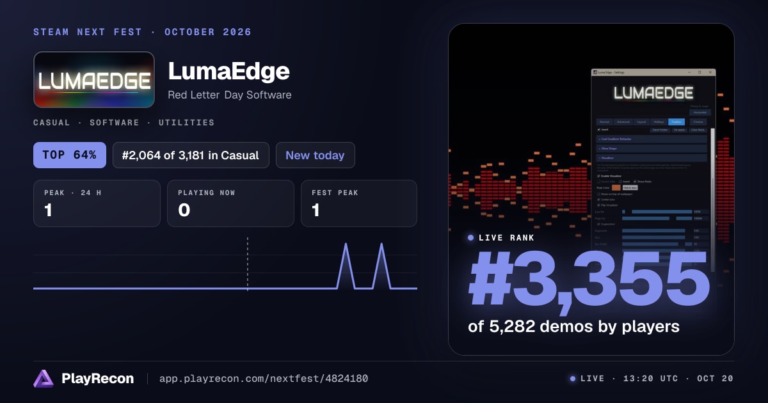The image size is (768, 403).
Task: Click the LumaEdge game logo thumbnail
Action: [x=94, y=80]
